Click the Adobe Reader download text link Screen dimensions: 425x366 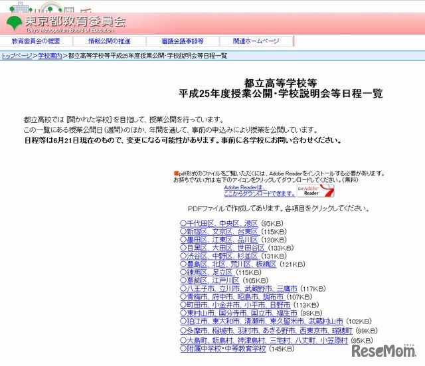260,191
